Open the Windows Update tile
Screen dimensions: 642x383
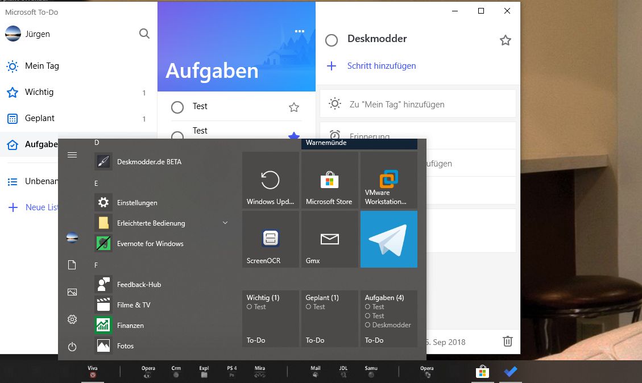coord(271,181)
